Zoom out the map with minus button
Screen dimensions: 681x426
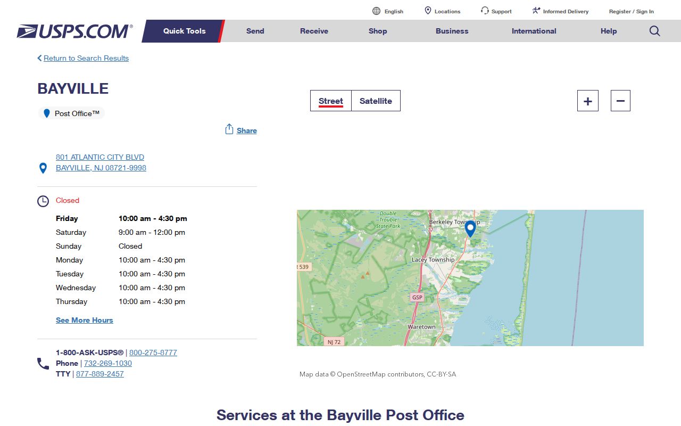pyautogui.click(x=620, y=101)
